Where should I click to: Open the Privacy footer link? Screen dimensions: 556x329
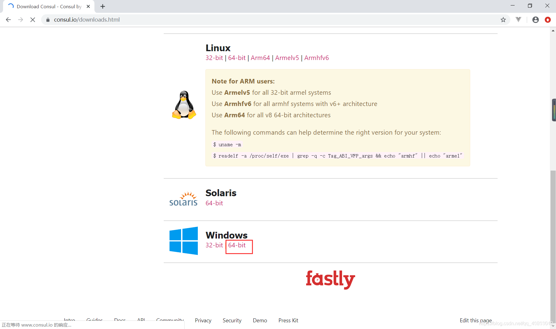tap(203, 320)
